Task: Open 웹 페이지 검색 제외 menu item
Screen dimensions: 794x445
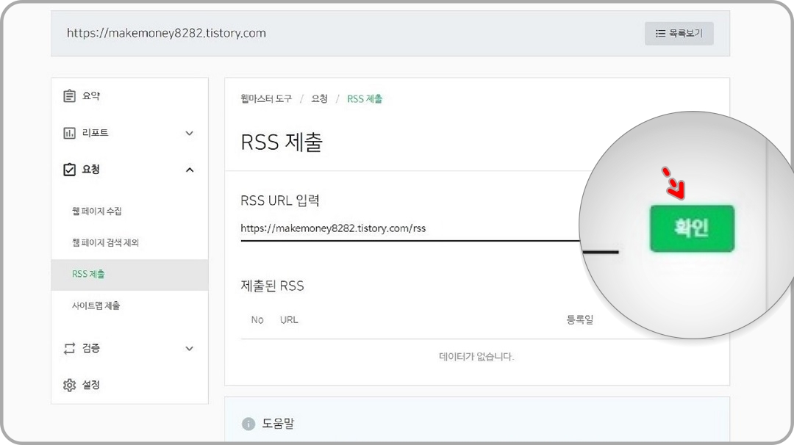Action: (105, 242)
